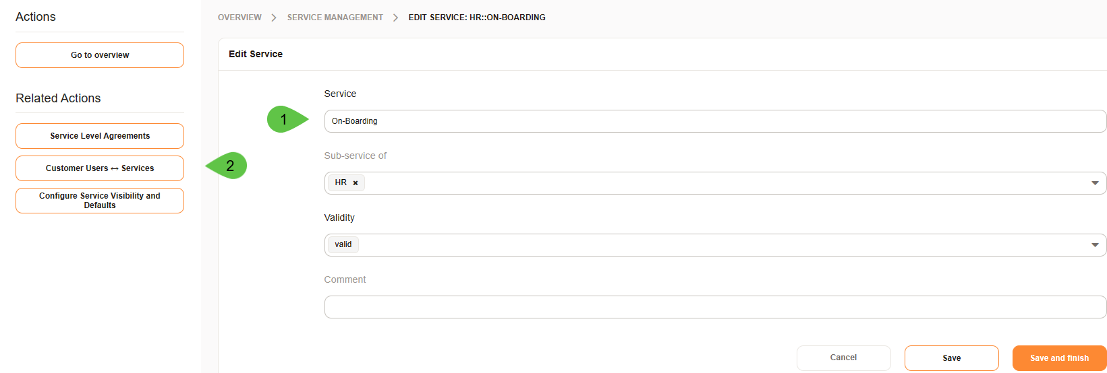This screenshot has height=373, width=1107.
Task: Open the Validity dropdown arrow
Action: click(1095, 245)
